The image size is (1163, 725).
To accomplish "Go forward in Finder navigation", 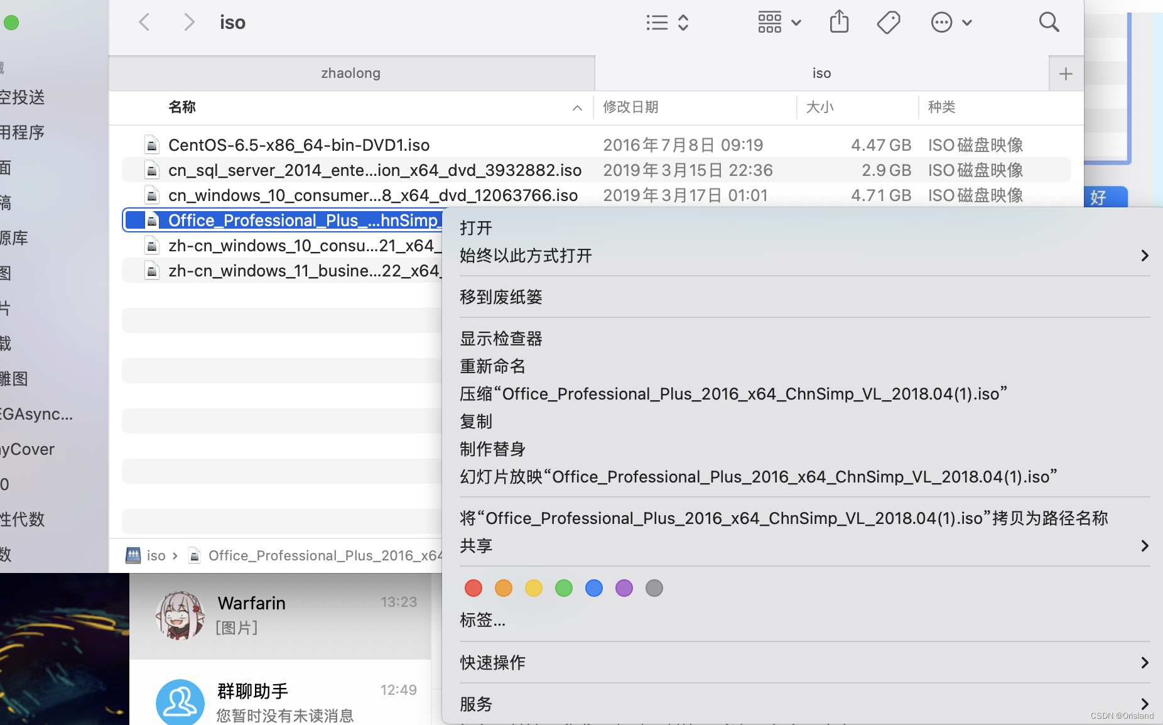I will point(188,23).
